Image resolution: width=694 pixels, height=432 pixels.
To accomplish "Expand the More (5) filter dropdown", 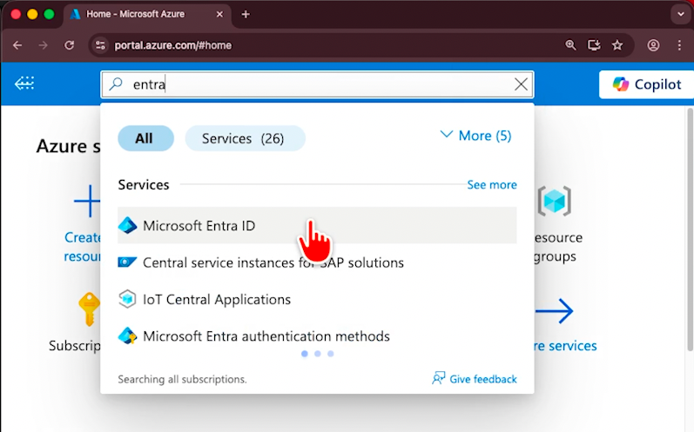I will (x=475, y=136).
